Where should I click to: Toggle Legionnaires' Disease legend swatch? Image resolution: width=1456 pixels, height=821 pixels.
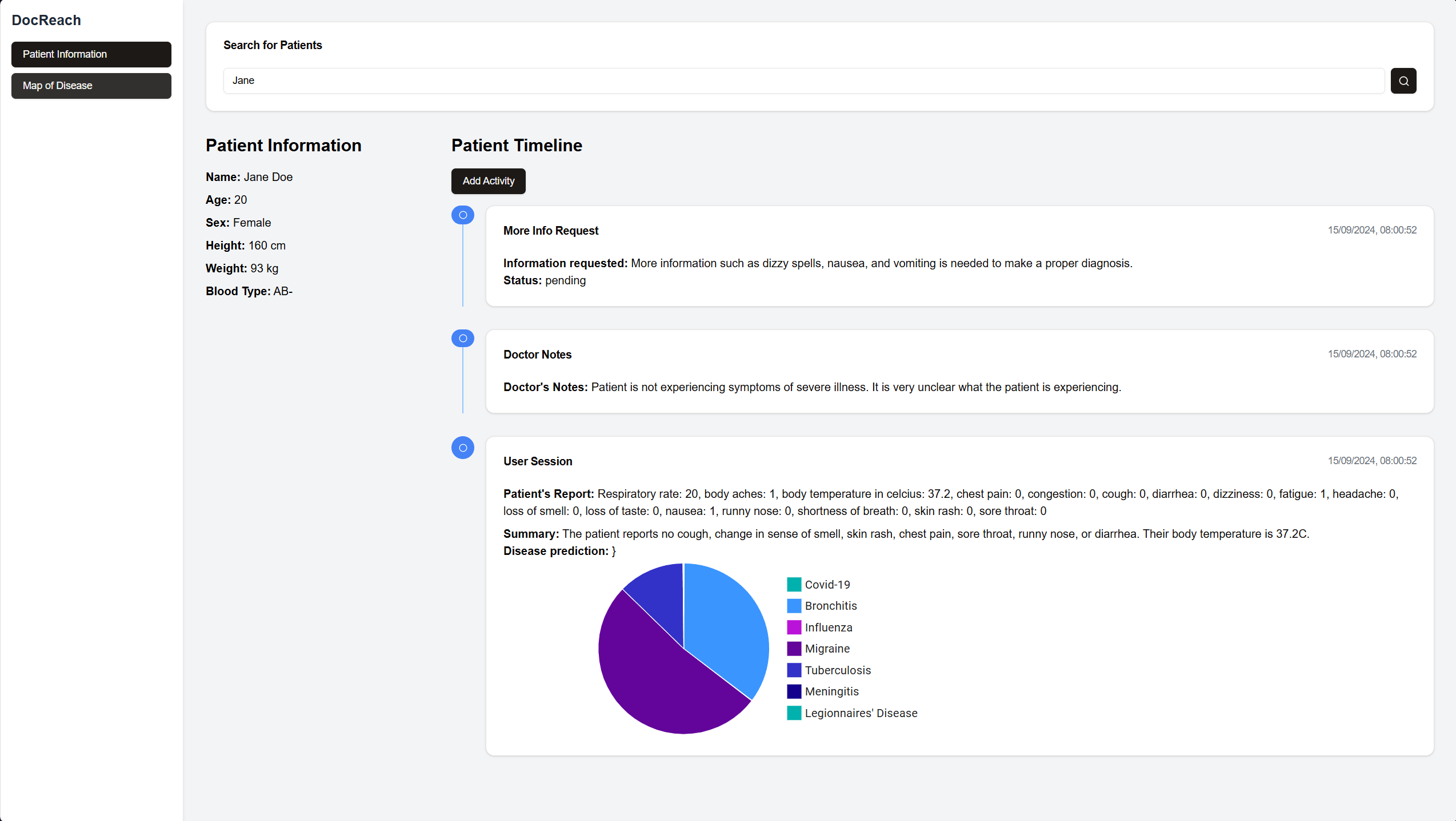794,713
